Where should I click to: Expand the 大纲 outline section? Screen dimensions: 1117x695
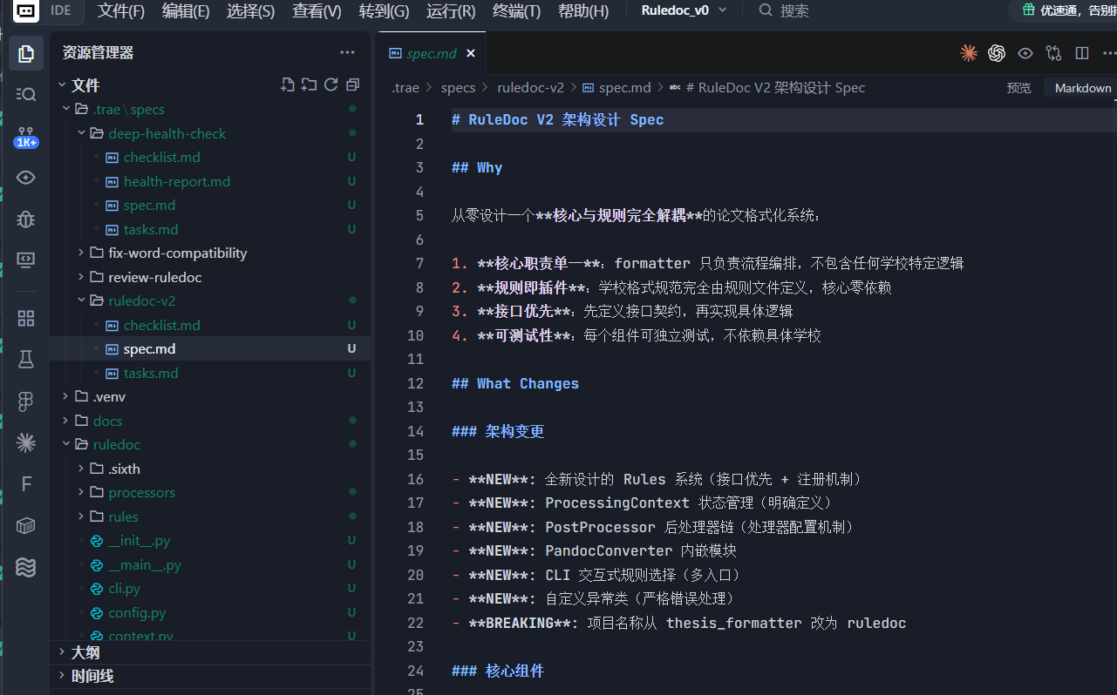point(85,652)
